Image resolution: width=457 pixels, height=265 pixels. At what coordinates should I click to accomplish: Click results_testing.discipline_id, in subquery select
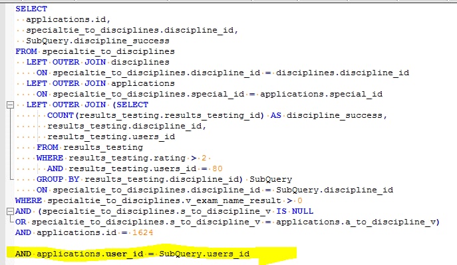point(127,126)
